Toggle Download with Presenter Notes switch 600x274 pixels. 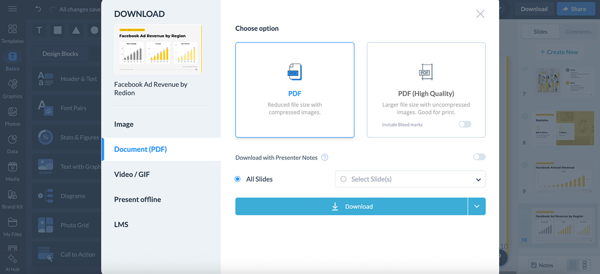click(x=479, y=157)
